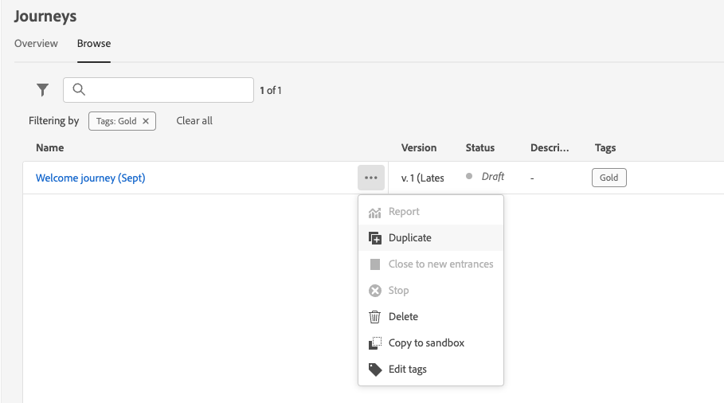Click the Duplicate icon in menu
The width and height of the screenshot is (724, 403).
click(375, 238)
